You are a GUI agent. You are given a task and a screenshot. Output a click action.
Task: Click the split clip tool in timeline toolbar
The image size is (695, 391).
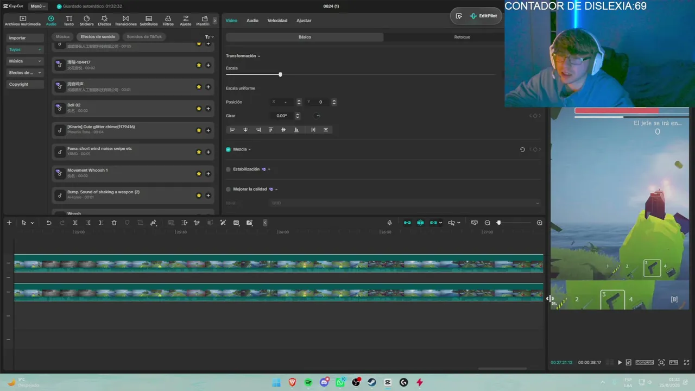[x=75, y=223]
